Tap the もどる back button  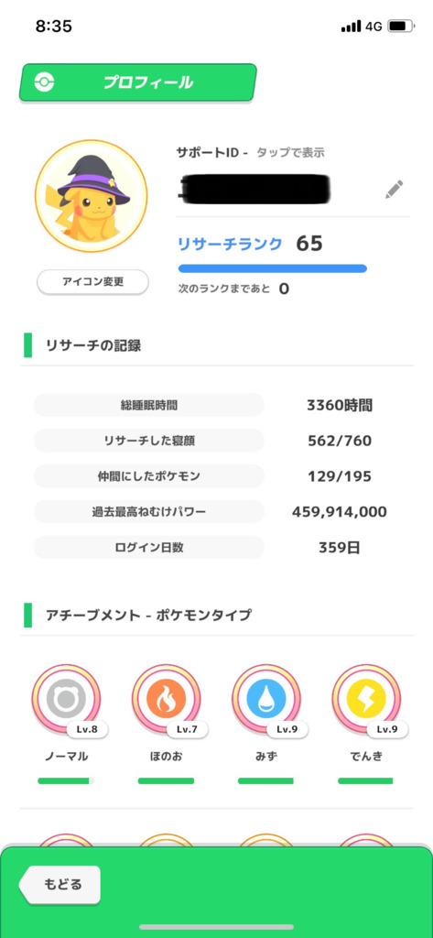point(60,884)
